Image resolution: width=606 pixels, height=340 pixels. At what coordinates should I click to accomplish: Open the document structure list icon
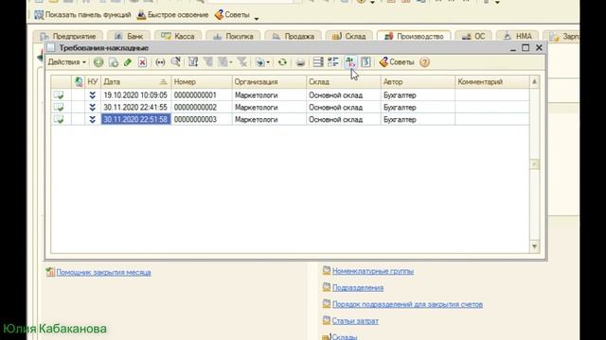(x=318, y=62)
